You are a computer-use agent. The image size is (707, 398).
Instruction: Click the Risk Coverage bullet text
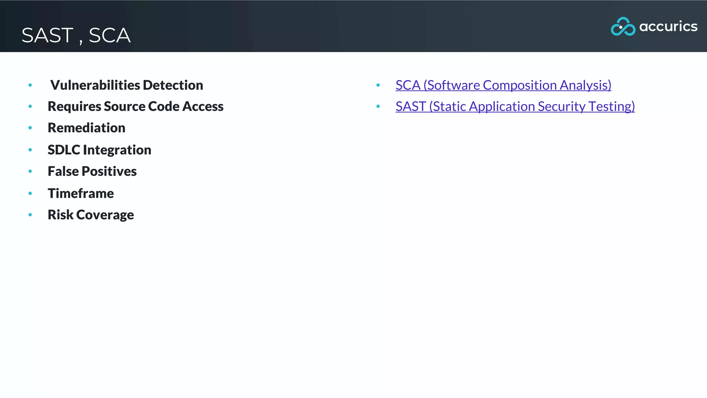pyautogui.click(x=91, y=215)
